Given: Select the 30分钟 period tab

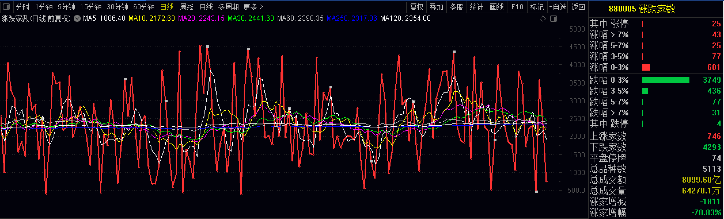Looking at the screenshot, I should (x=117, y=7).
